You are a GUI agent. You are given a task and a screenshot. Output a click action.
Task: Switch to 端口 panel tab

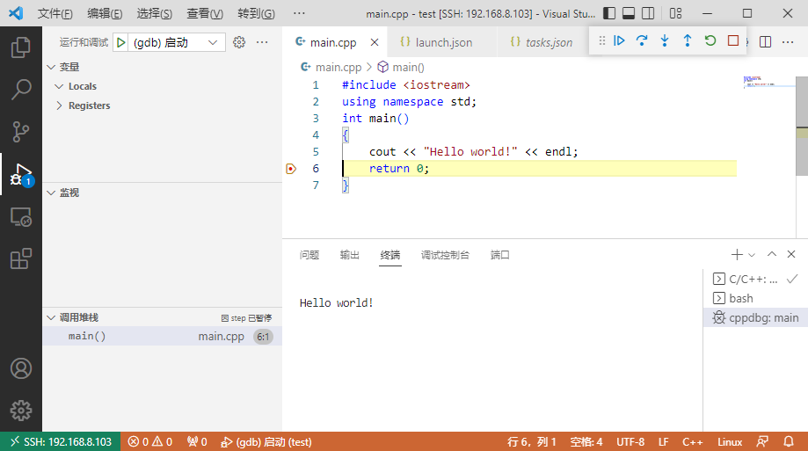tap(500, 255)
